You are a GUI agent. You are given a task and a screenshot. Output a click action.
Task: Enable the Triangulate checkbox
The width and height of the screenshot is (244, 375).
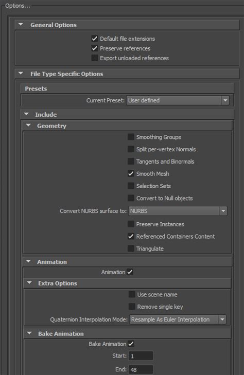pos(131,248)
